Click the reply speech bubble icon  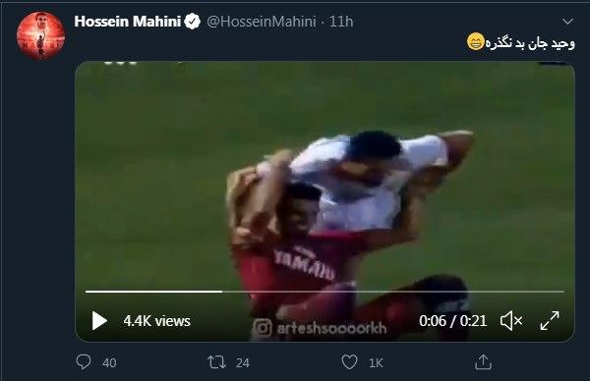pyautogui.click(x=84, y=362)
